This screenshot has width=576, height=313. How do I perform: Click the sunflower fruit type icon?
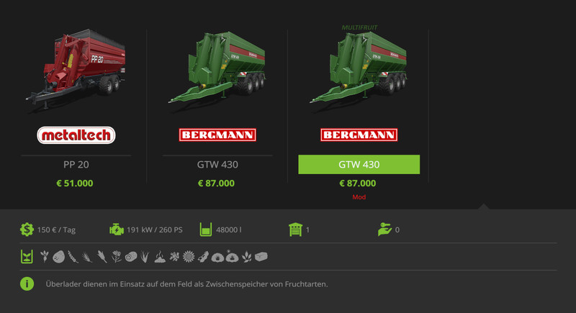click(189, 256)
